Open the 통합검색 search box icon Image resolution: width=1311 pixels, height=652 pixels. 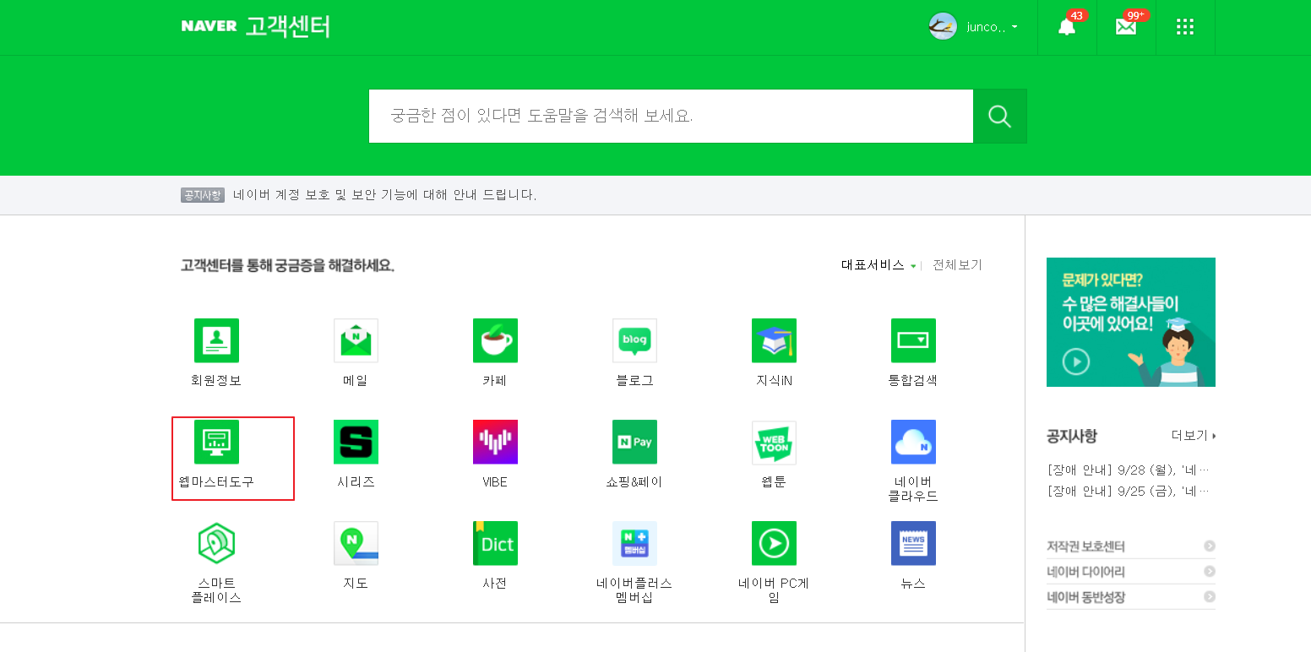pyautogui.click(x=913, y=340)
